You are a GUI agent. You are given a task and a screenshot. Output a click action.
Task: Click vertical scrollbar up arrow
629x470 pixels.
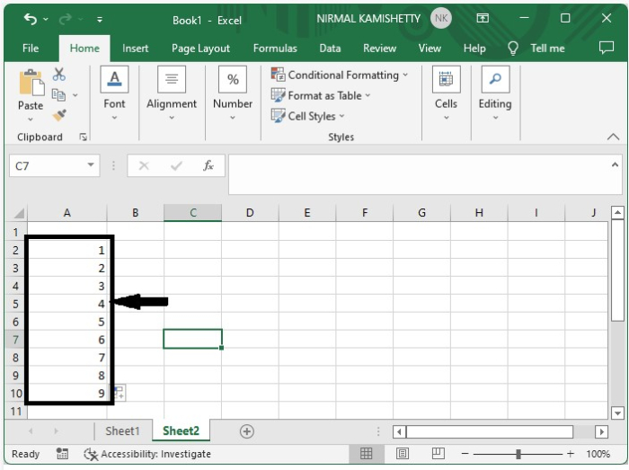(617, 213)
